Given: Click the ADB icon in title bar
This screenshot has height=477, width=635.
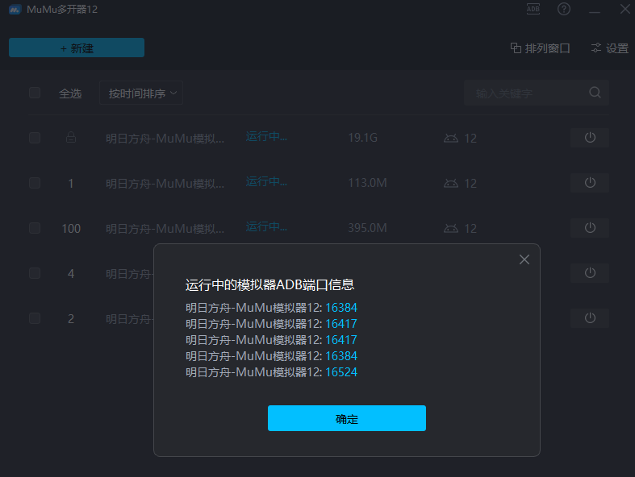Looking at the screenshot, I should click(x=533, y=9).
